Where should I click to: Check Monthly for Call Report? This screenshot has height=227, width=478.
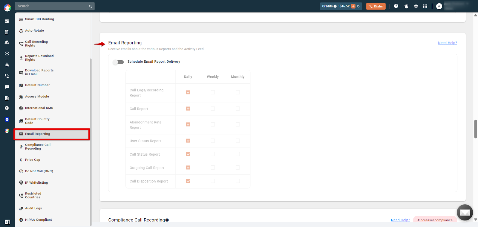pos(238,109)
